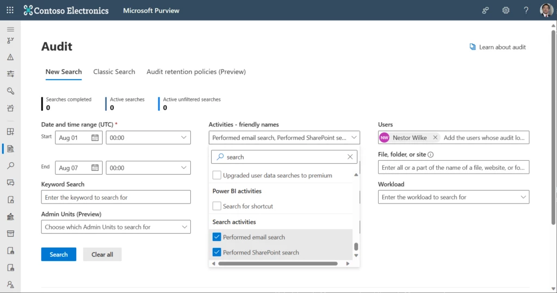557x293 pixels.
Task: Uncheck Performed SharePoint search
Action: [216, 252]
